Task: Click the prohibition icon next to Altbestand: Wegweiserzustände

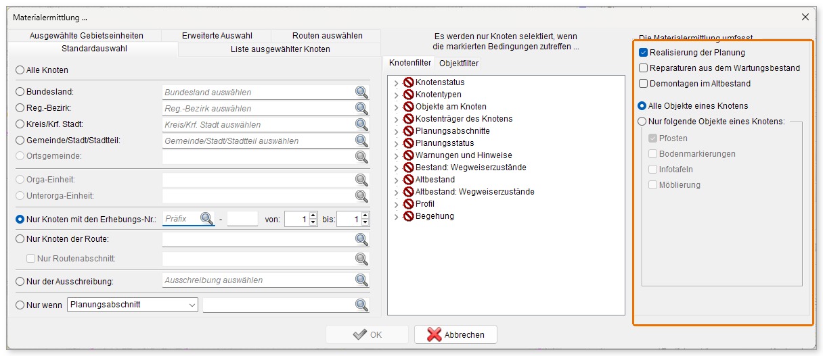Action: point(408,192)
